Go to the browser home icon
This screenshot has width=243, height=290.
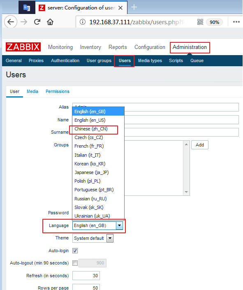click(x=50, y=22)
